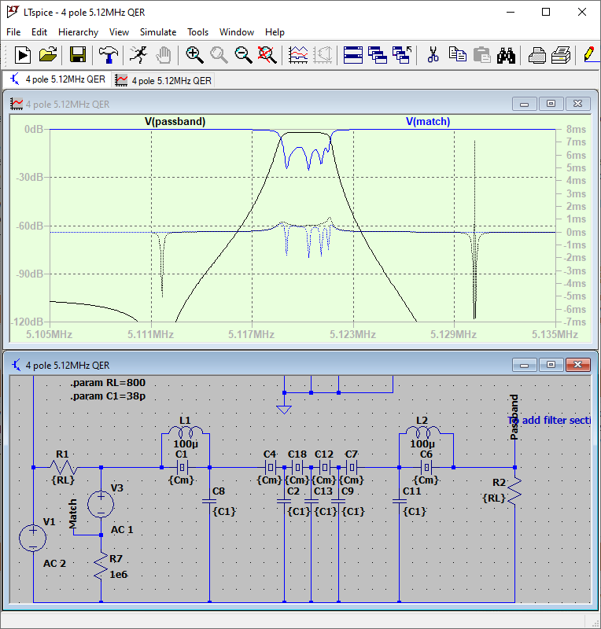
Task: Click the Zoom out magnifier icon
Action: pos(244,54)
